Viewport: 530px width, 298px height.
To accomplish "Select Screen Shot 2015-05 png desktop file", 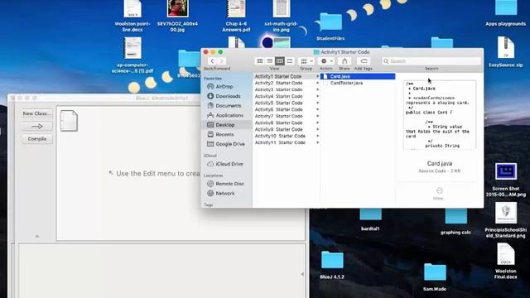I will click(506, 180).
